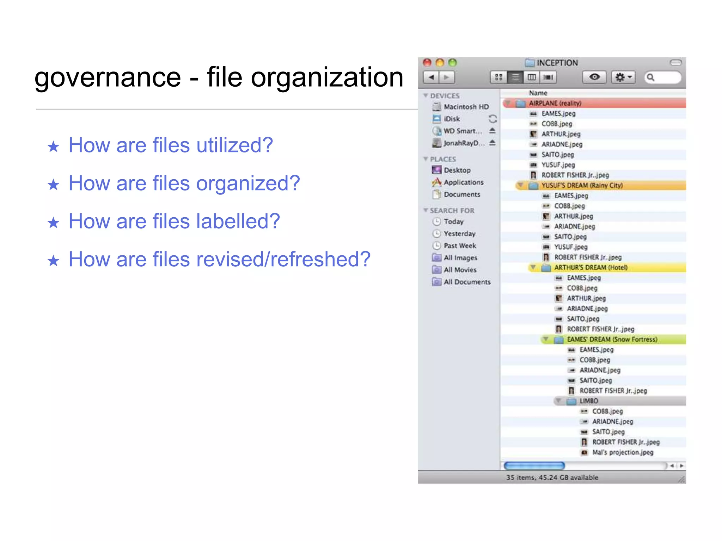Open All Documents smart folder
The height and width of the screenshot is (541, 722).
click(461, 282)
